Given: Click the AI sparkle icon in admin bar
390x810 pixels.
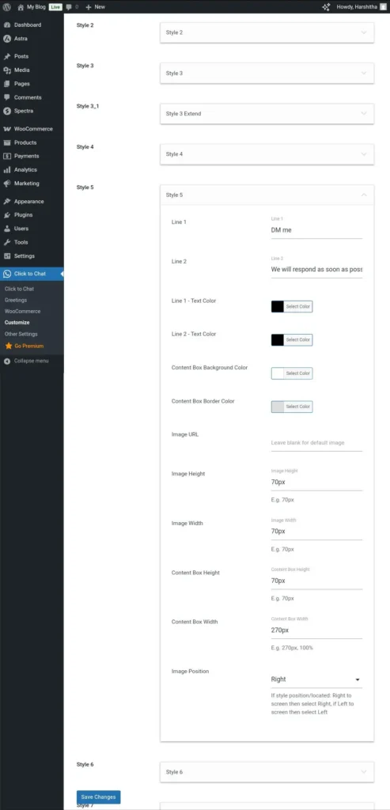Looking at the screenshot, I should tap(325, 7).
